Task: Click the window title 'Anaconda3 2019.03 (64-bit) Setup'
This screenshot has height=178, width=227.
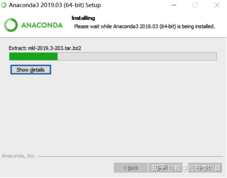Action: 55,5
